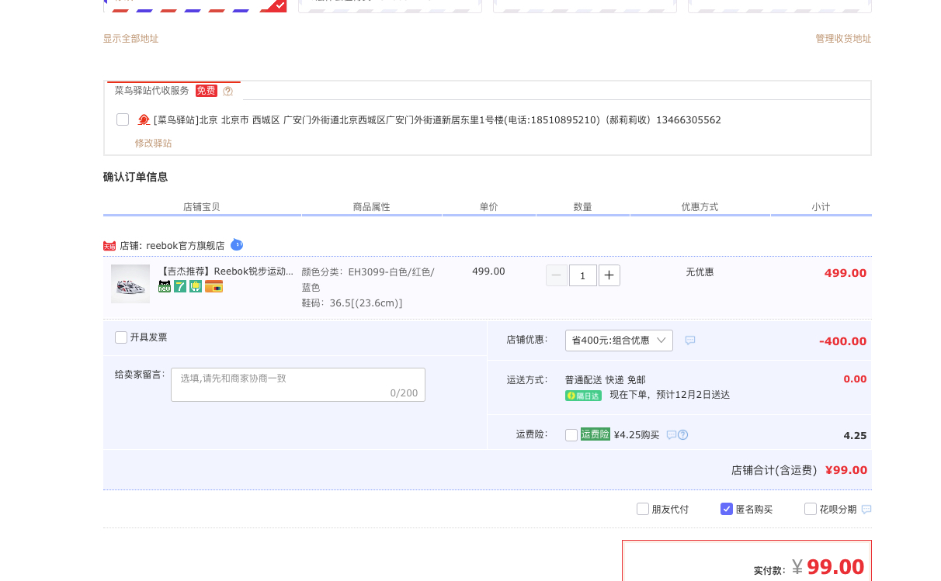This screenshot has height=581, width=941.
Task: Decrease quantity with the minus button
Action: tap(557, 275)
